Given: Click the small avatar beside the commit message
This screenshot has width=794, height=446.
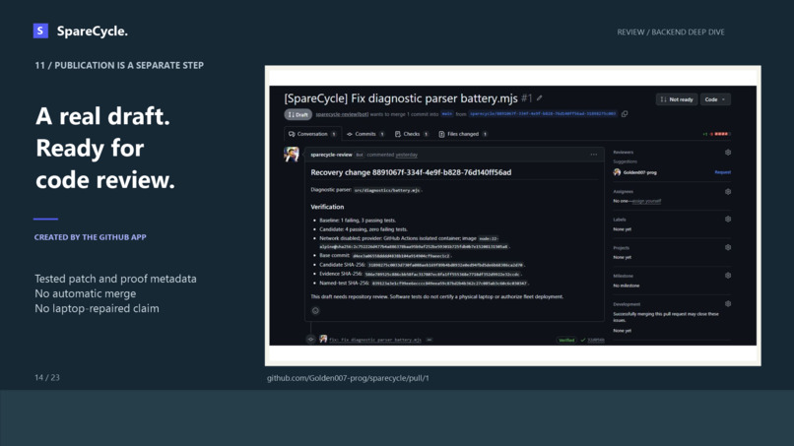Looking at the screenshot, I should pos(323,340).
